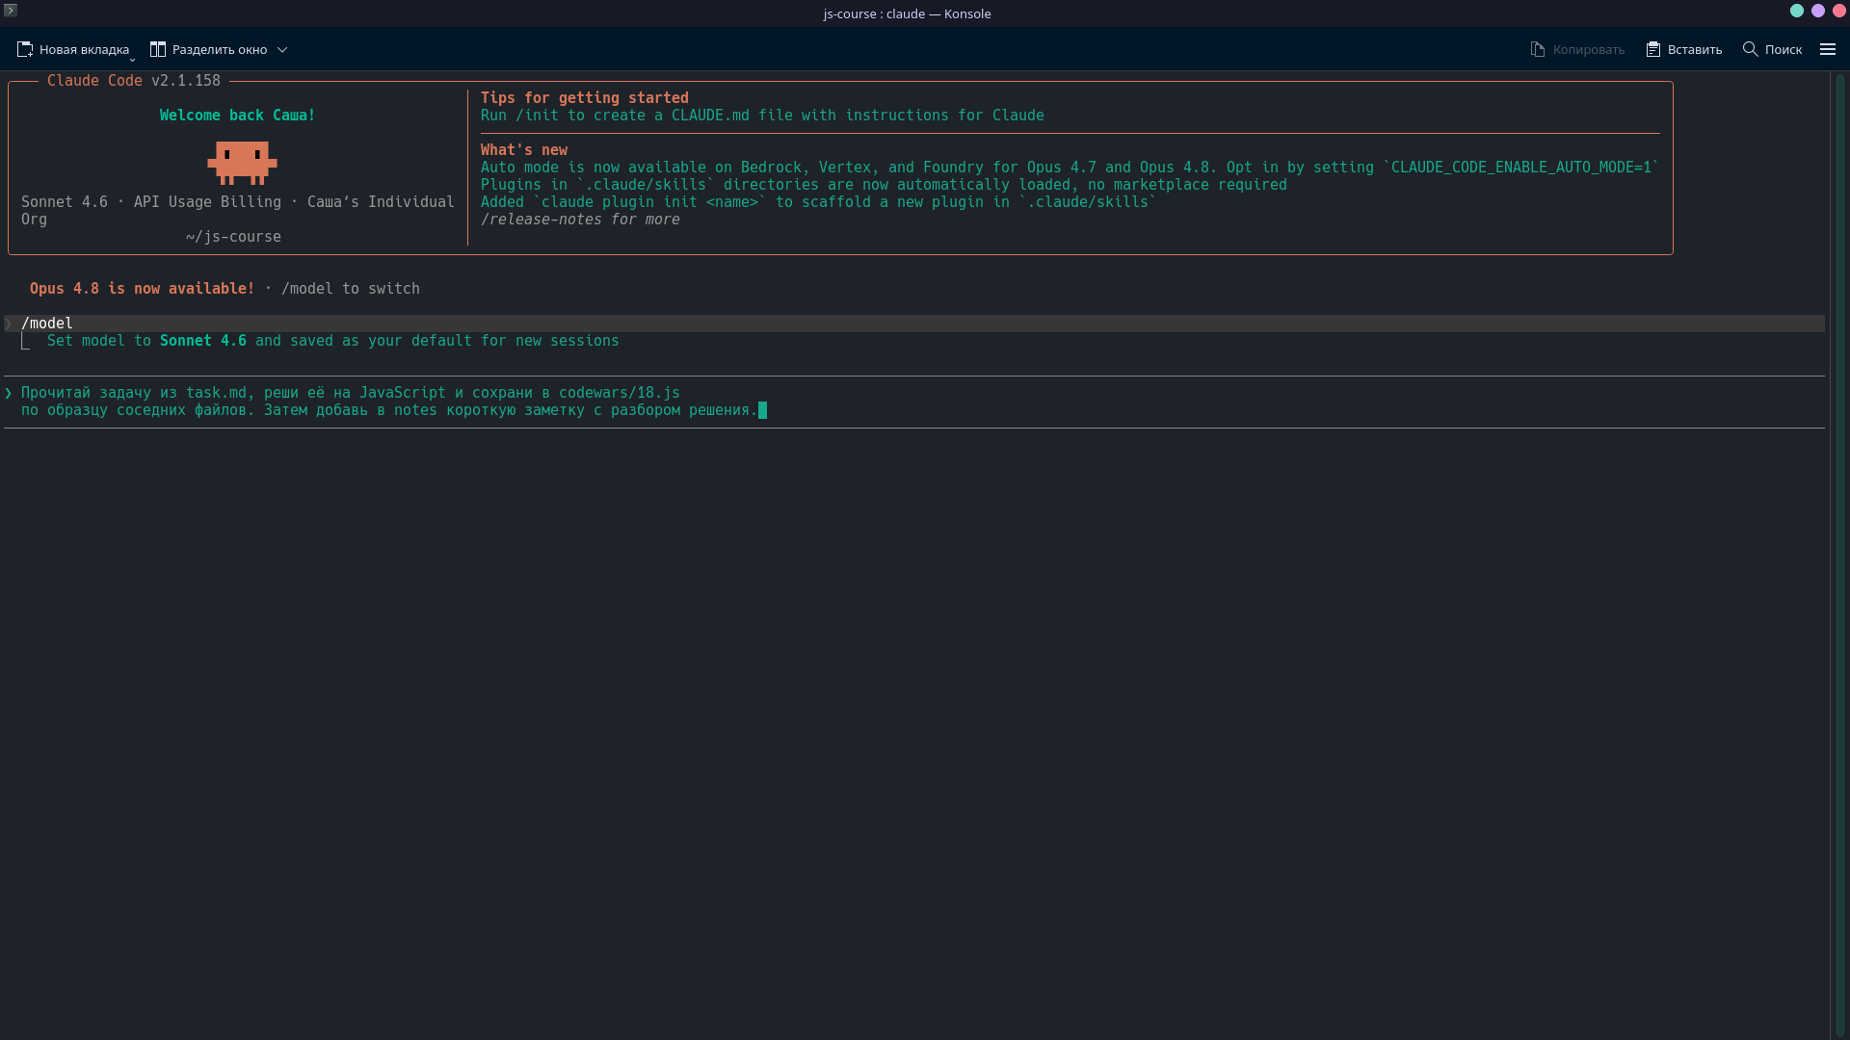This screenshot has height=1040, width=1850.
Task: Click the 'Opus 4.8 is now available!' notice
Action: coord(143,289)
